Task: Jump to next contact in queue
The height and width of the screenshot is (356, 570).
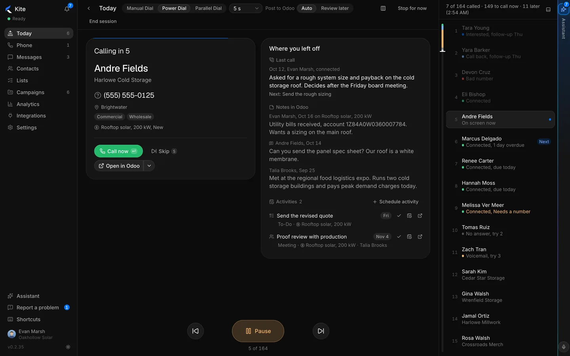Action: pyautogui.click(x=321, y=331)
